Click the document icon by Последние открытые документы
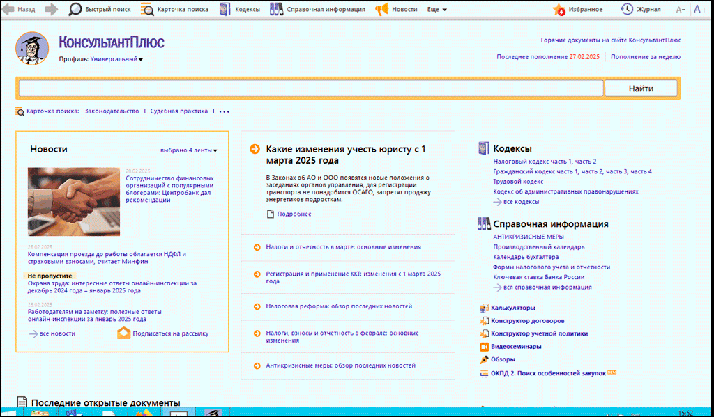This screenshot has width=714, height=417. pos(22,402)
